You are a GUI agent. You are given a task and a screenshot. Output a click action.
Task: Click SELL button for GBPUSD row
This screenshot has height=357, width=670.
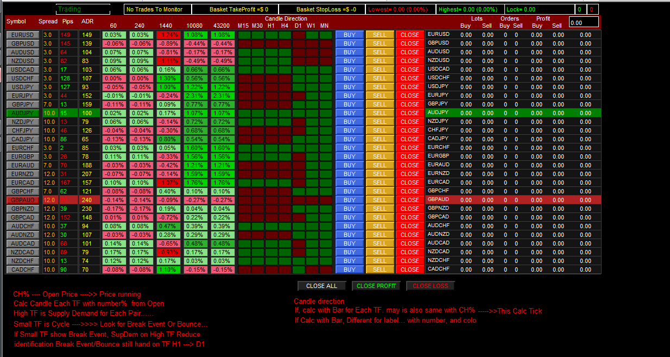pyautogui.click(x=380, y=43)
